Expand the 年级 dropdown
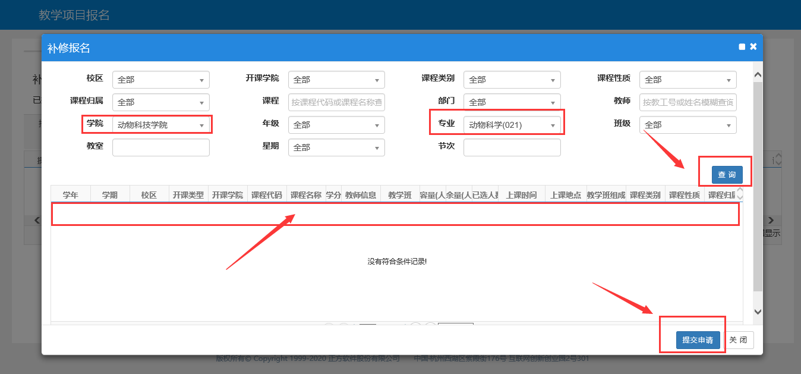The height and width of the screenshot is (374, 801). coord(336,125)
